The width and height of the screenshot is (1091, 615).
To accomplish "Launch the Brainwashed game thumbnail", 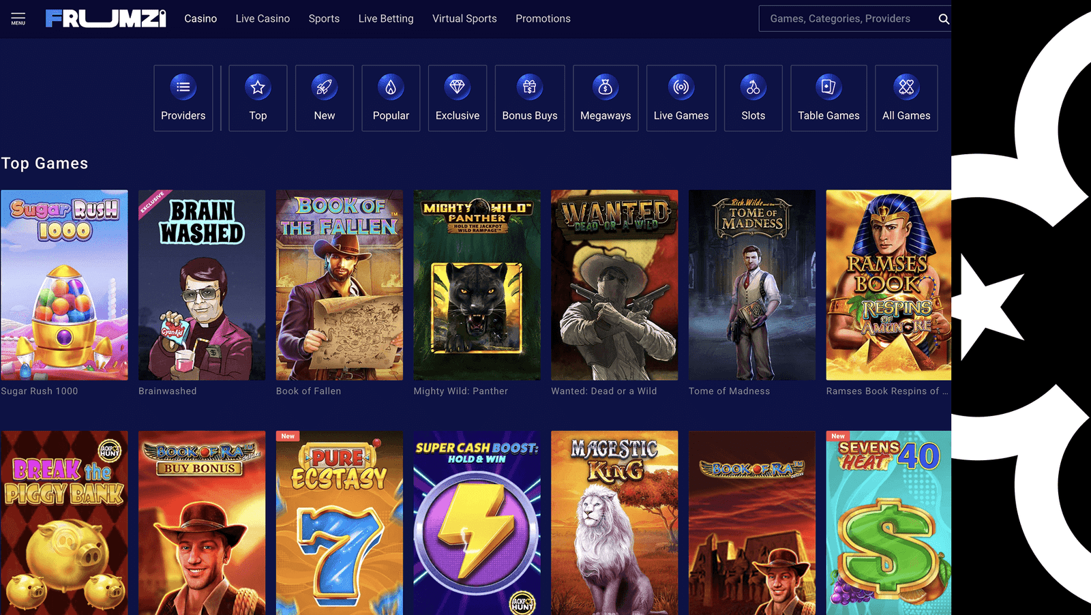I will click(x=202, y=285).
